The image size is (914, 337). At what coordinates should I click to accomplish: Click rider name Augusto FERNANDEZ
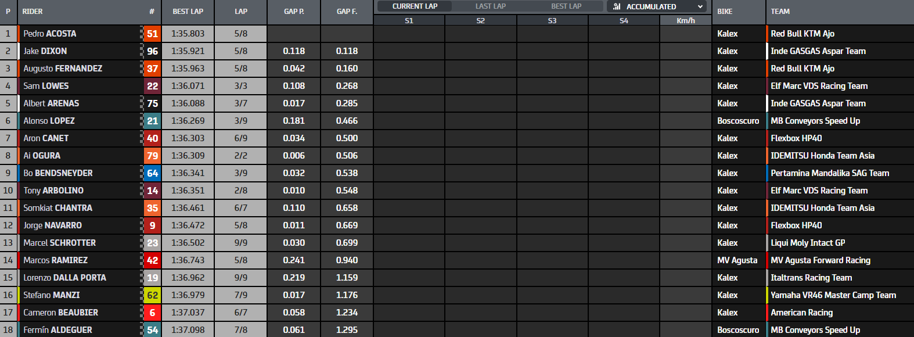pos(63,69)
